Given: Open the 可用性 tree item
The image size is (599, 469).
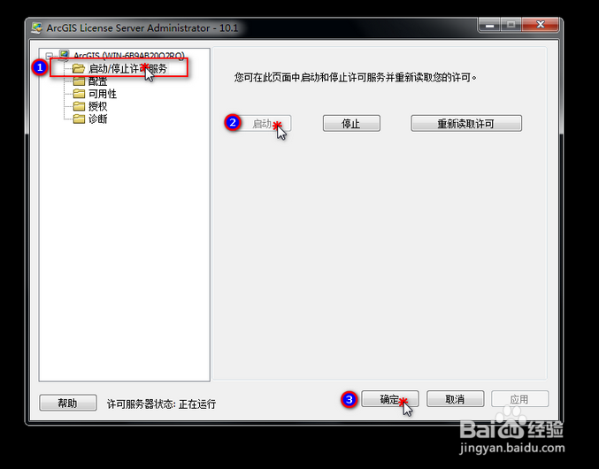Looking at the screenshot, I should click(103, 94).
